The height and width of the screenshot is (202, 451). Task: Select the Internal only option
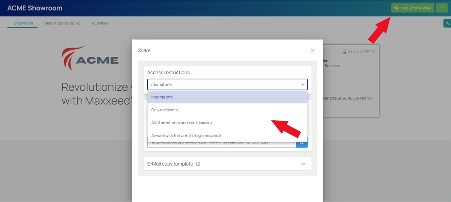click(227, 97)
